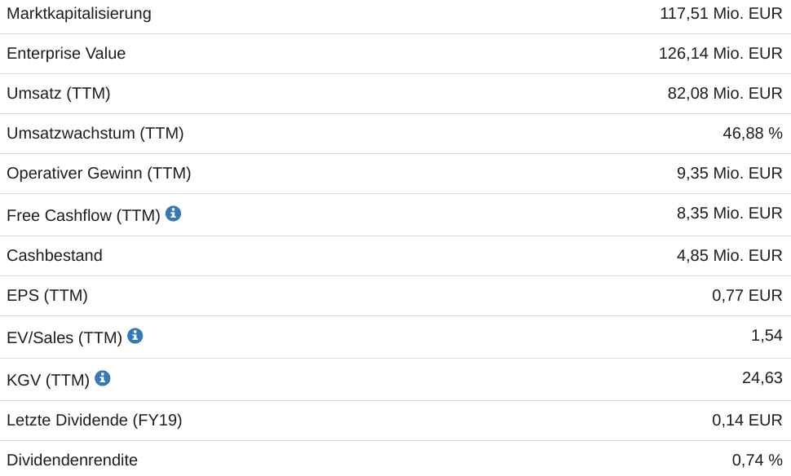Select the Dividendenrendite label
791x476 pixels.
[x=73, y=461]
